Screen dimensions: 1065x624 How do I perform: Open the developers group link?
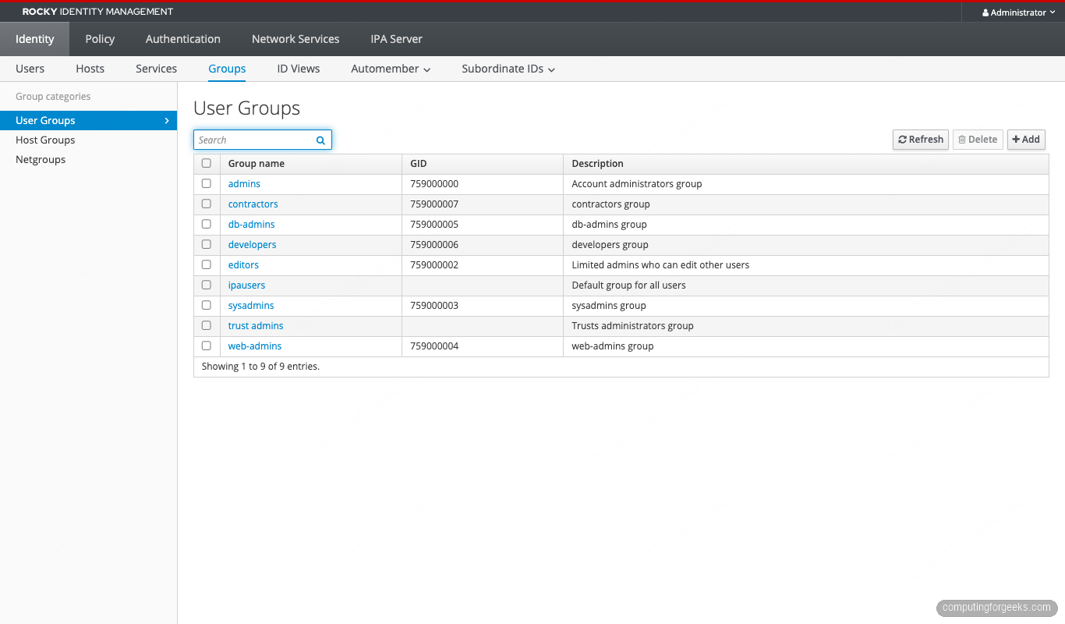click(x=253, y=245)
